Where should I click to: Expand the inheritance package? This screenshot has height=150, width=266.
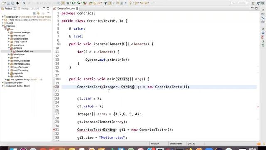(9, 55)
